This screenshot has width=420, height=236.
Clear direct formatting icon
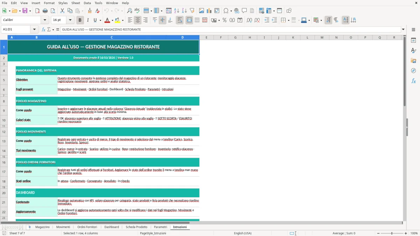coord(98,11)
